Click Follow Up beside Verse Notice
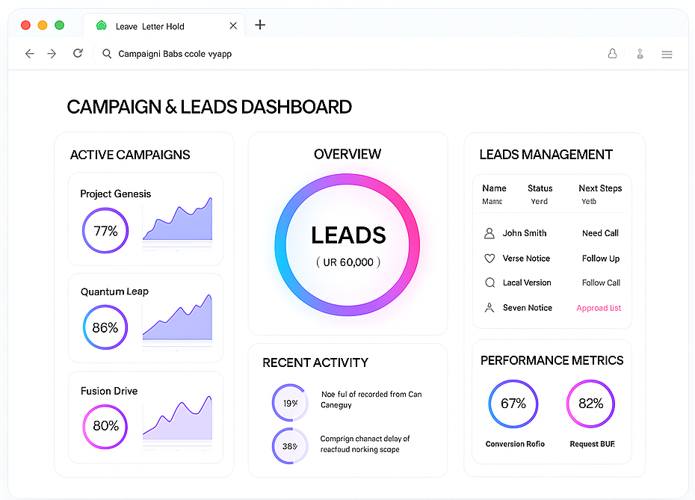The image size is (695, 500). [x=600, y=258]
